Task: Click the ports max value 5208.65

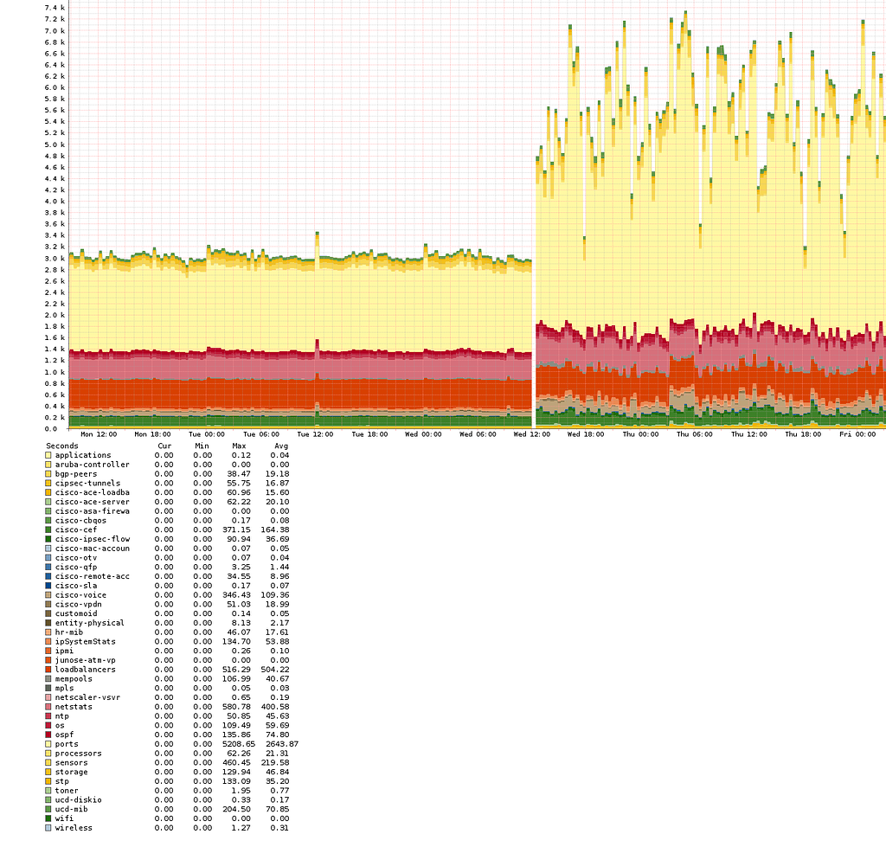Action: point(239,743)
